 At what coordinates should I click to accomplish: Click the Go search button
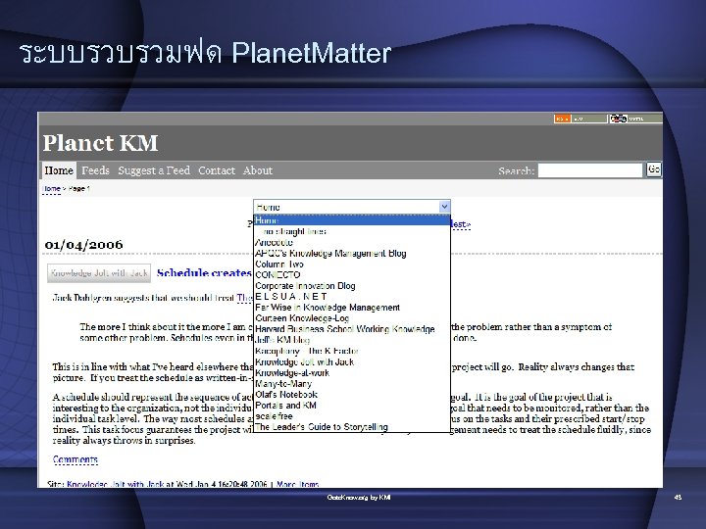(654, 169)
